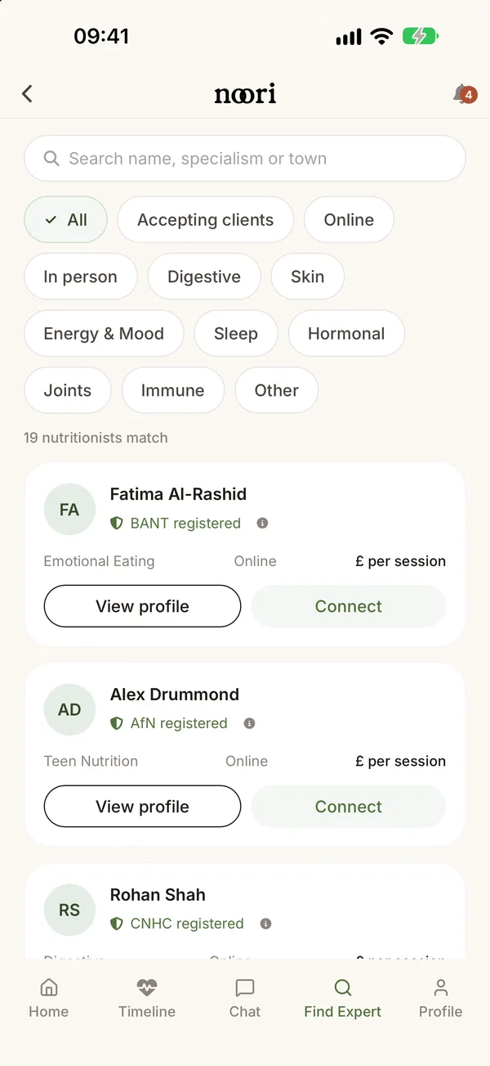This screenshot has height=1066, width=490.
Task: Connect with Alex Drummond
Action: (x=349, y=807)
